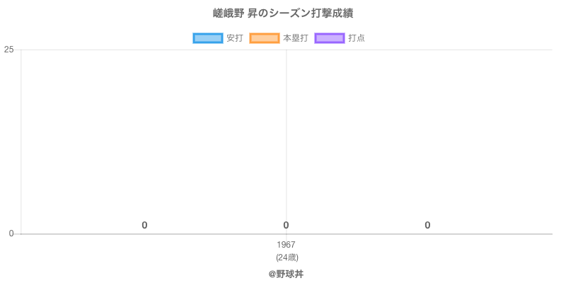This screenshot has height=283, width=566.
Task: Click the @野球丼 watermark text
Action: click(x=286, y=274)
